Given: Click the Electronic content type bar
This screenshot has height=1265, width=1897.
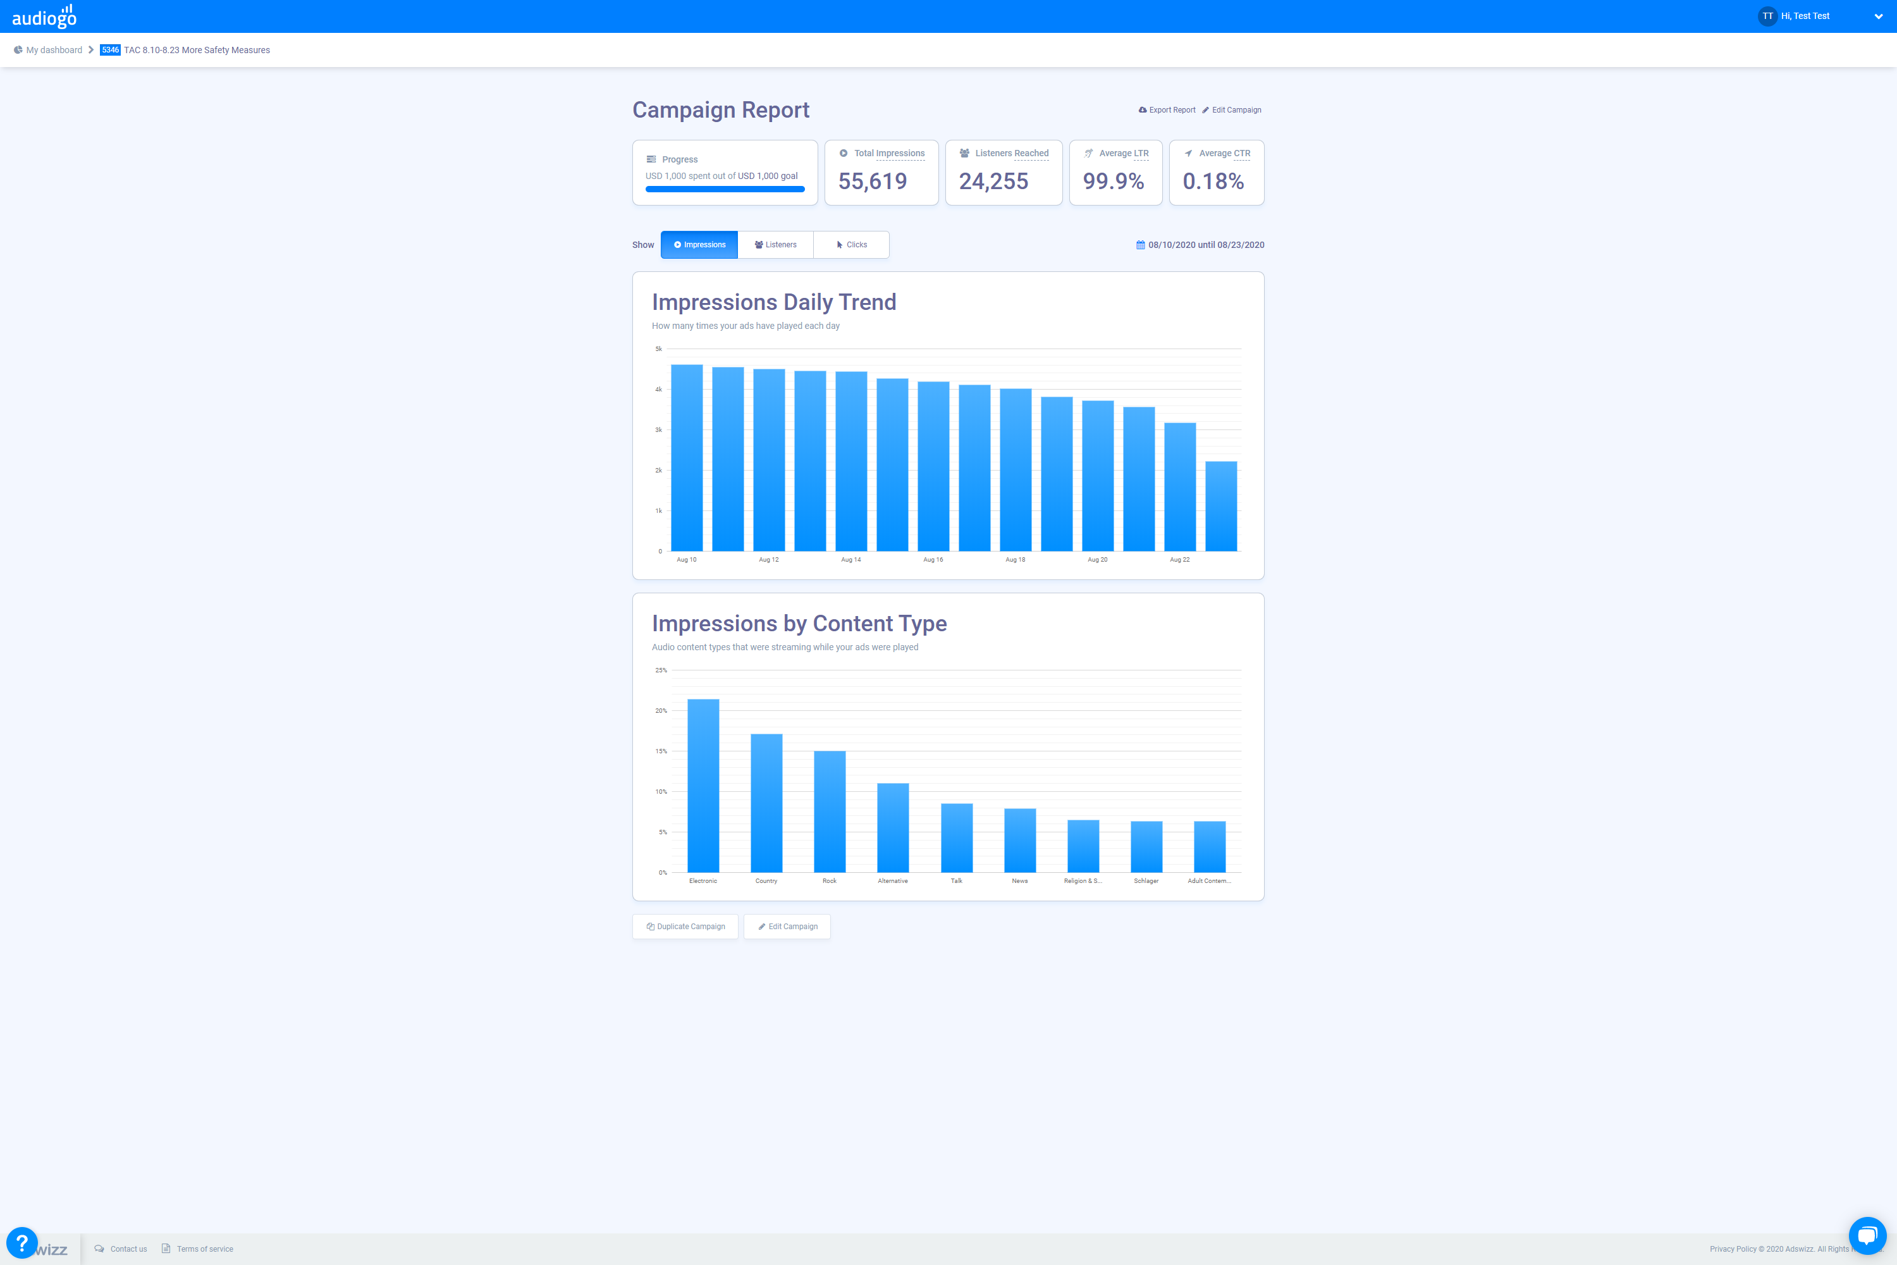Looking at the screenshot, I should tap(703, 787).
